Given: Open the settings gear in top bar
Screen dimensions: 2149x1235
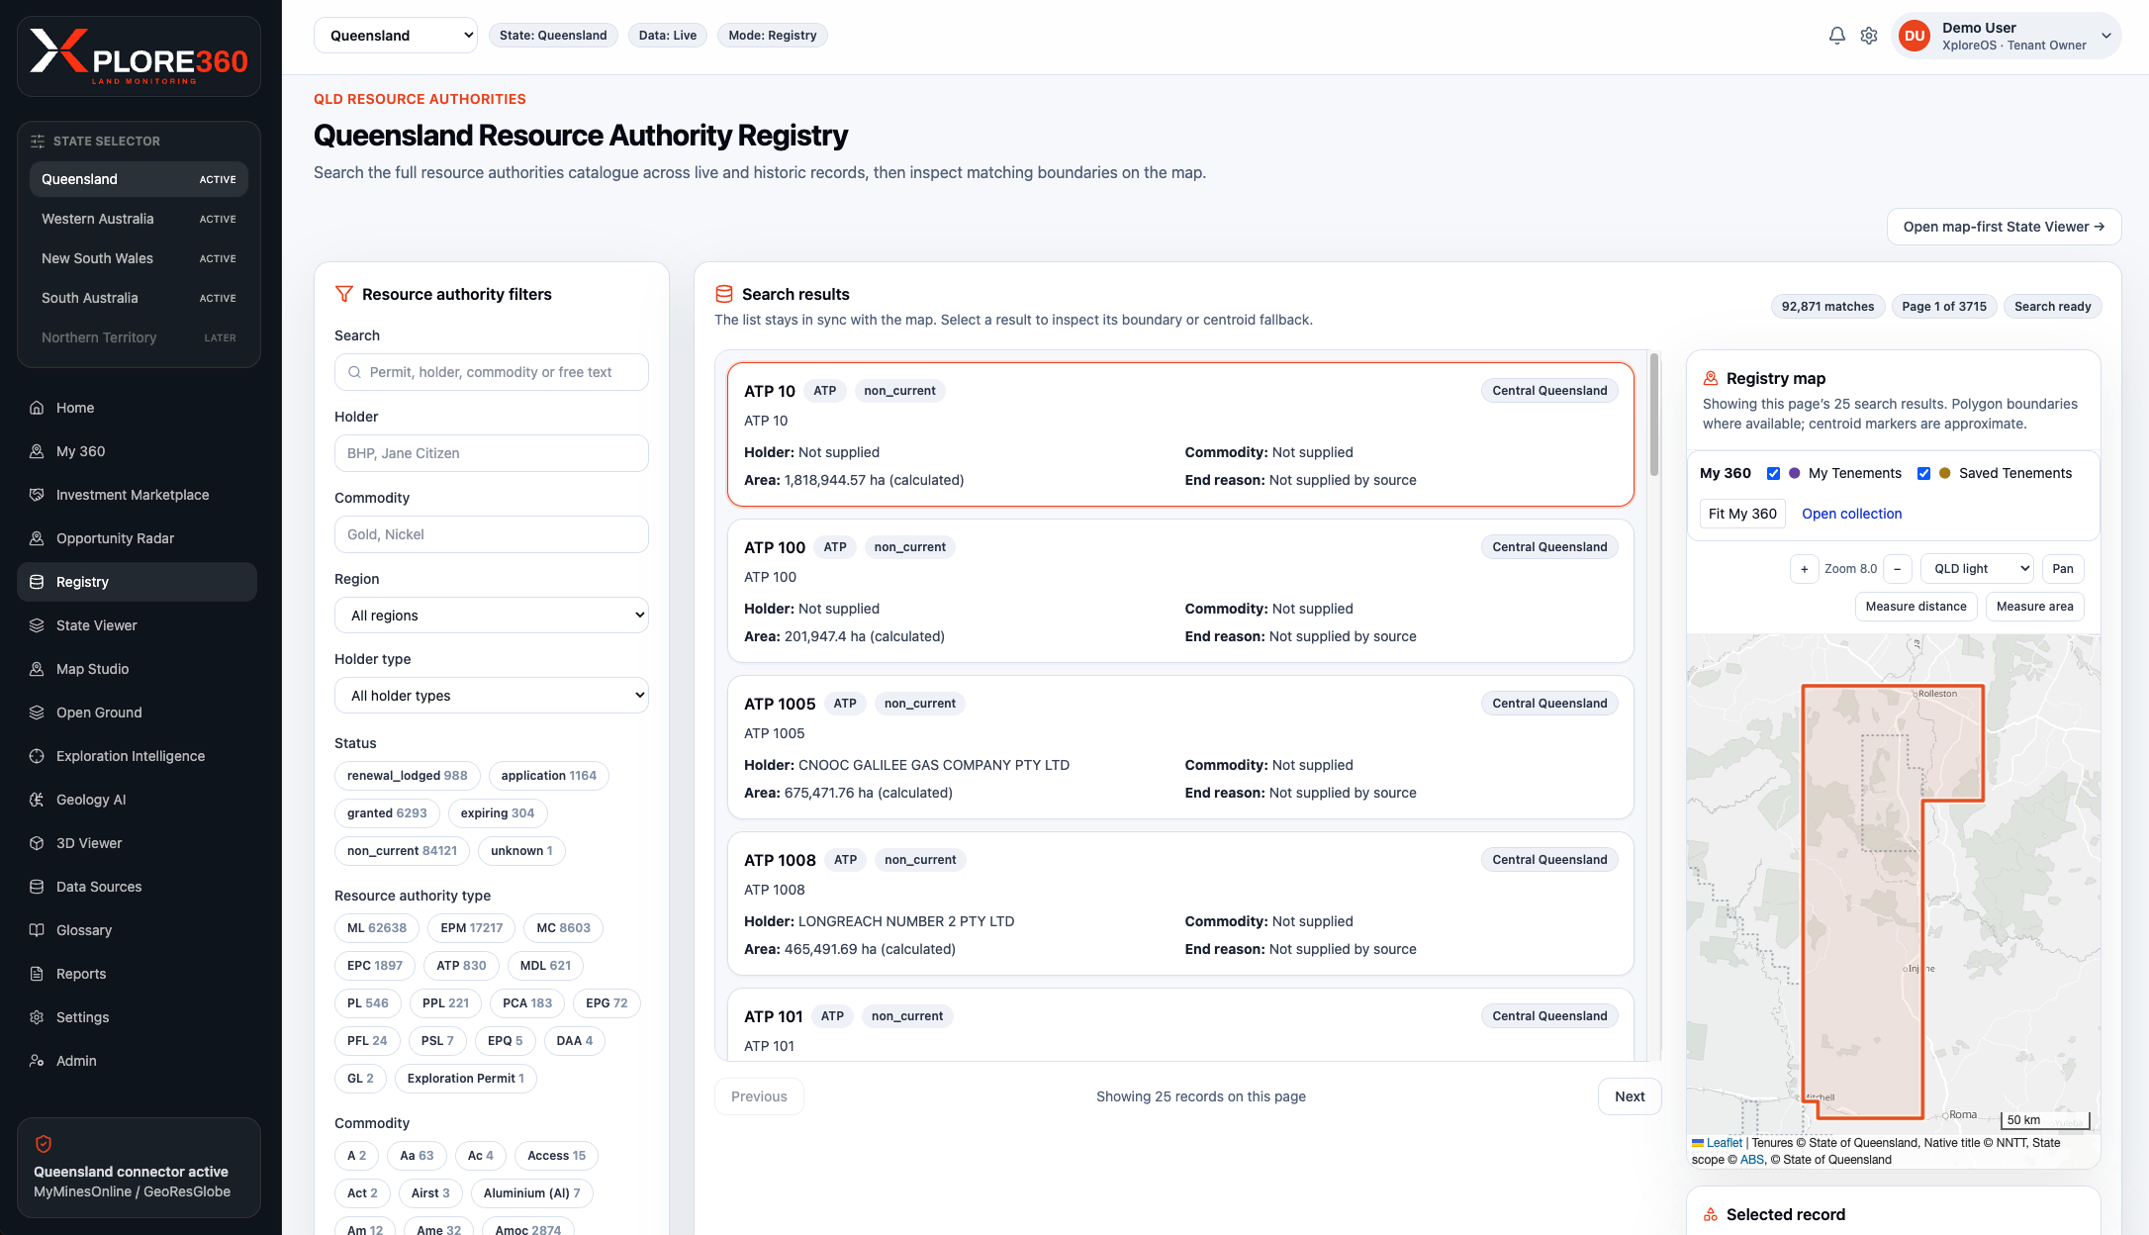Looking at the screenshot, I should pos(1868,36).
